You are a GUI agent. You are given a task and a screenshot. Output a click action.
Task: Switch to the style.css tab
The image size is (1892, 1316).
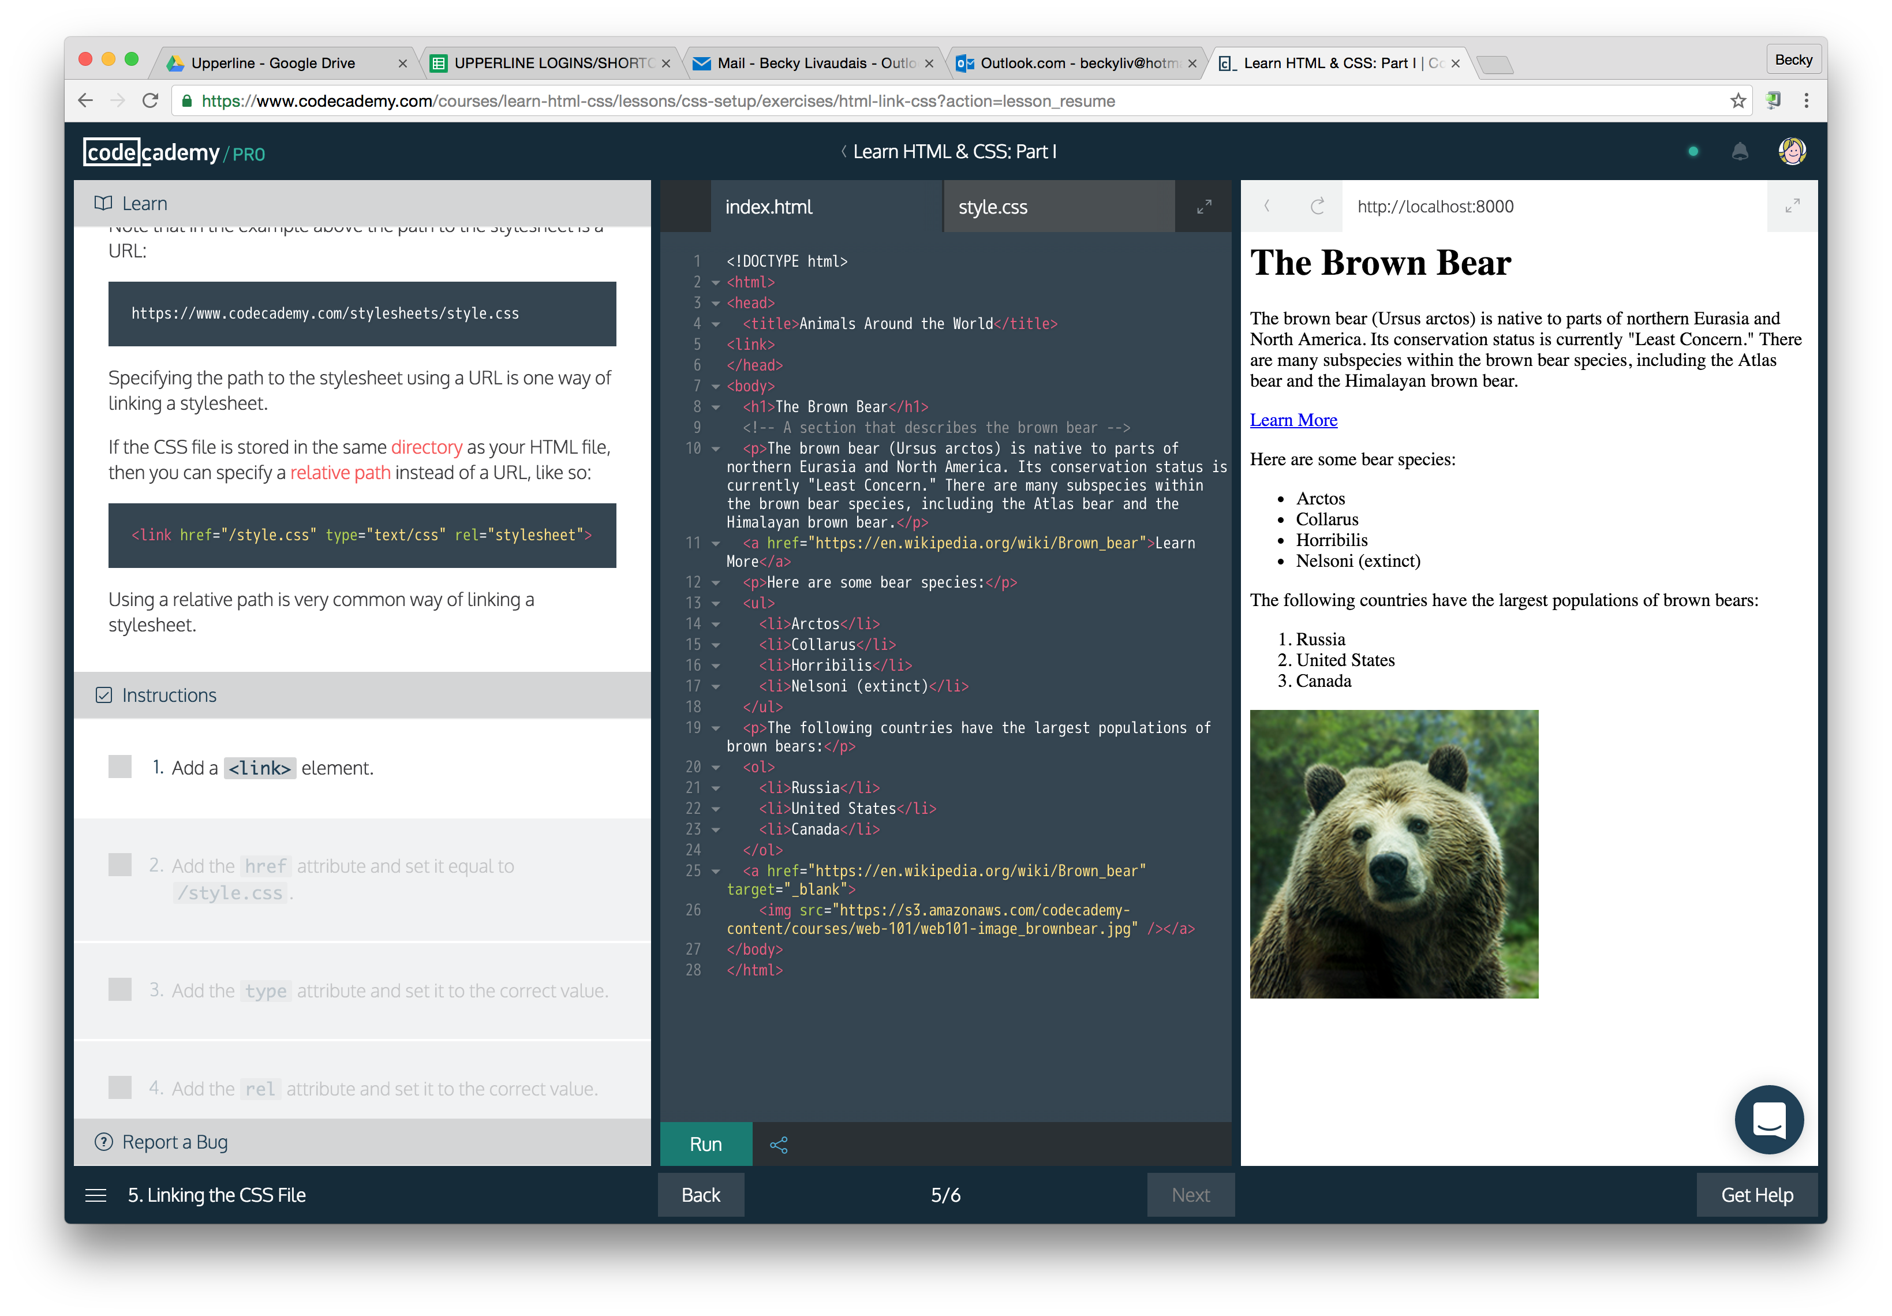[1059, 207]
